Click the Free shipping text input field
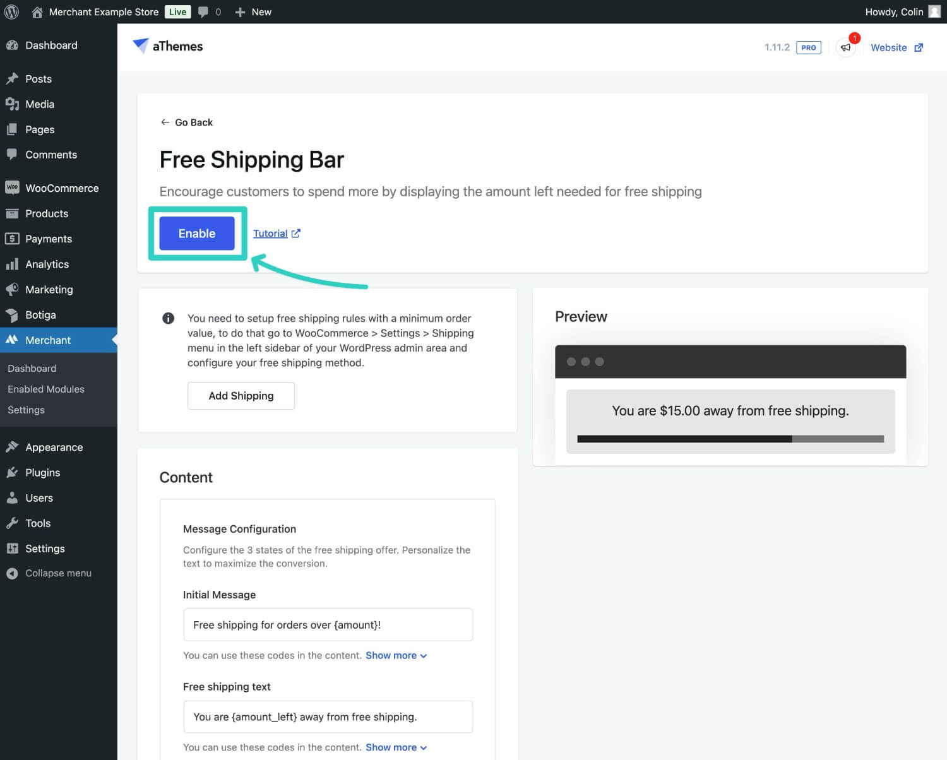947x760 pixels. coord(328,717)
